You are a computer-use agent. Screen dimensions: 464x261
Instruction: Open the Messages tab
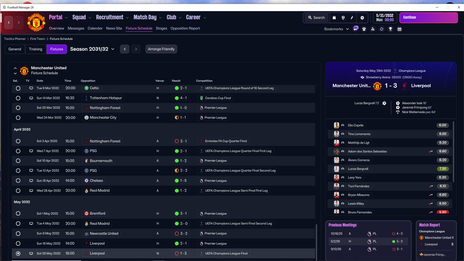point(76,28)
